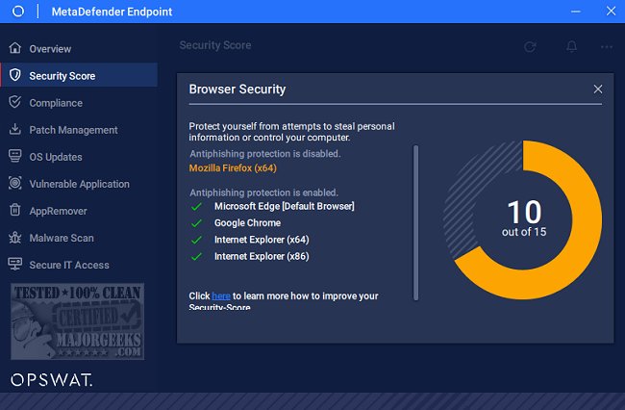Image resolution: width=625 pixels, height=410 pixels.
Task: Open the Overview section
Action: [79, 49]
